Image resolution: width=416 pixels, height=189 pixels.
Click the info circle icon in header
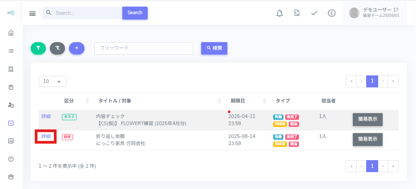point(331,13)
